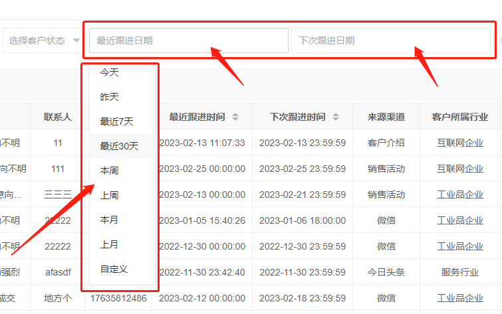Click the 下次跟进日期 date field
502x314 pixels.
tap(391, 40)
